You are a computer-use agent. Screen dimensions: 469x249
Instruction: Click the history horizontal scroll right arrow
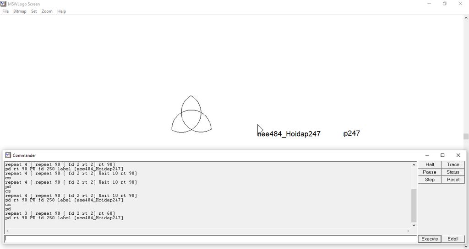click(408, 231)
